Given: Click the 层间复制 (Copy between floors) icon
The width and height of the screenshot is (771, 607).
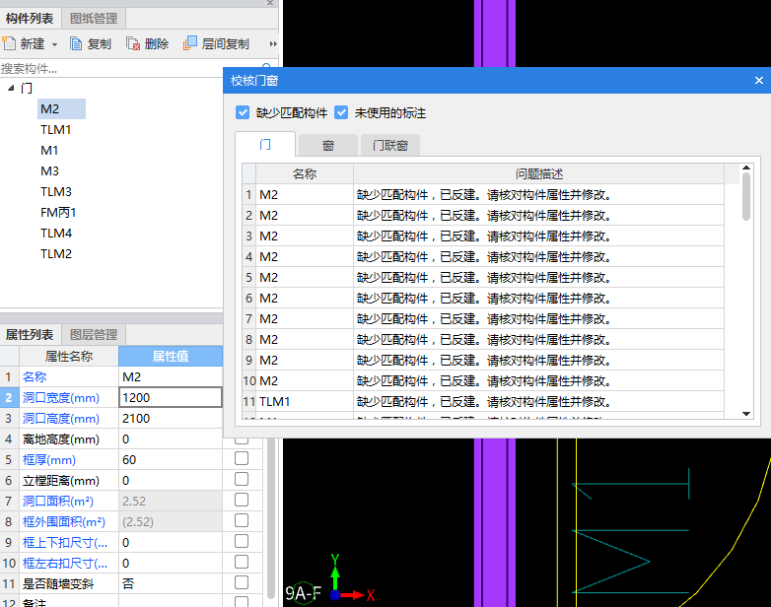Looking at the screenshot, I should (191, 44).
